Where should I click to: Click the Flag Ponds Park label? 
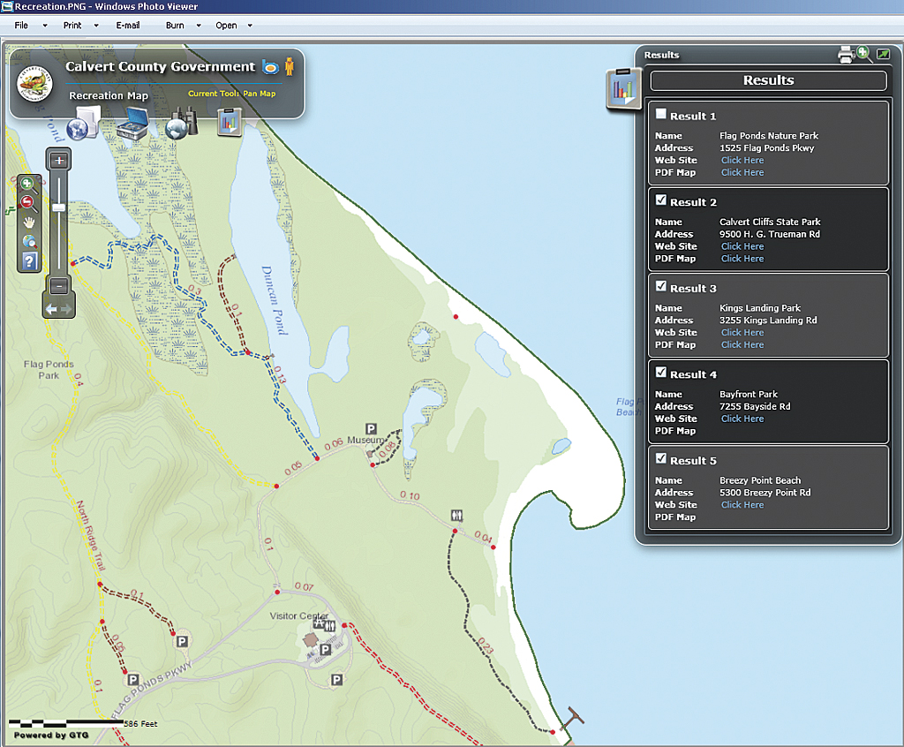pyautogui.click(x=49, y=370)
